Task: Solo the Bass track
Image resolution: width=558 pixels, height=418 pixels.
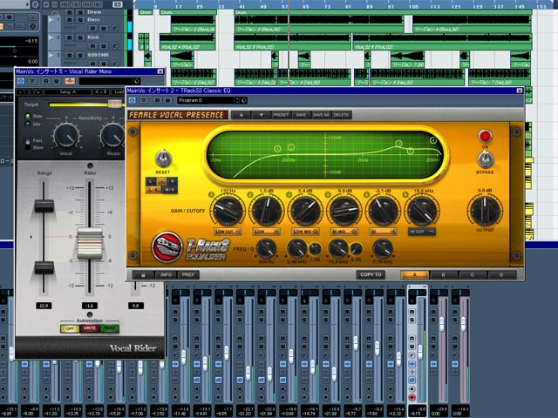Action: click(x=80, y=20)
